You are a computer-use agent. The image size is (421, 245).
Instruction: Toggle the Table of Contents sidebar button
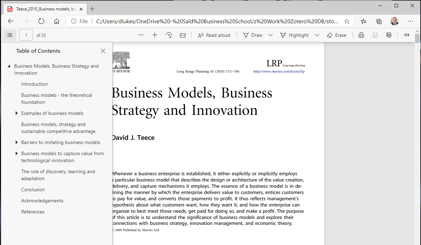pos(9,35)
